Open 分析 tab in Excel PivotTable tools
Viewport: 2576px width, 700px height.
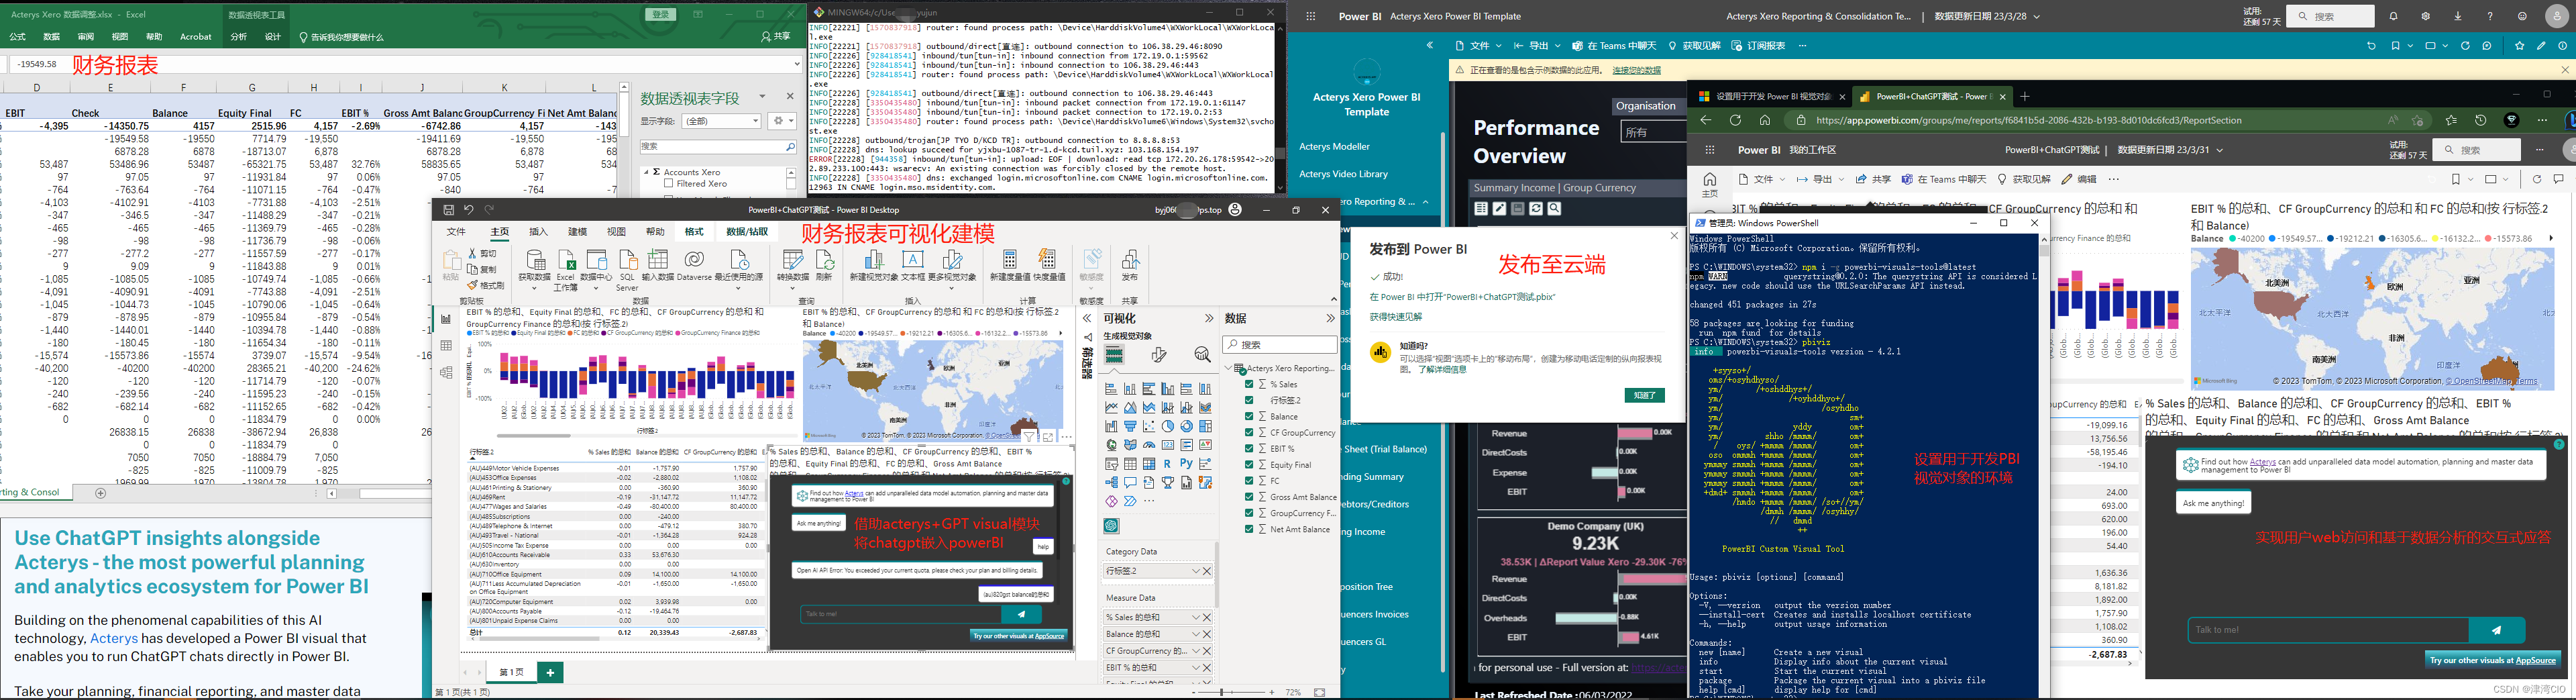point(238,37)
